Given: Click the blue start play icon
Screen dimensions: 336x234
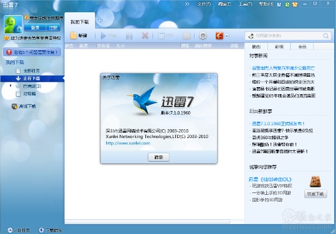Looking at the screenshot, I should (103, 36).
